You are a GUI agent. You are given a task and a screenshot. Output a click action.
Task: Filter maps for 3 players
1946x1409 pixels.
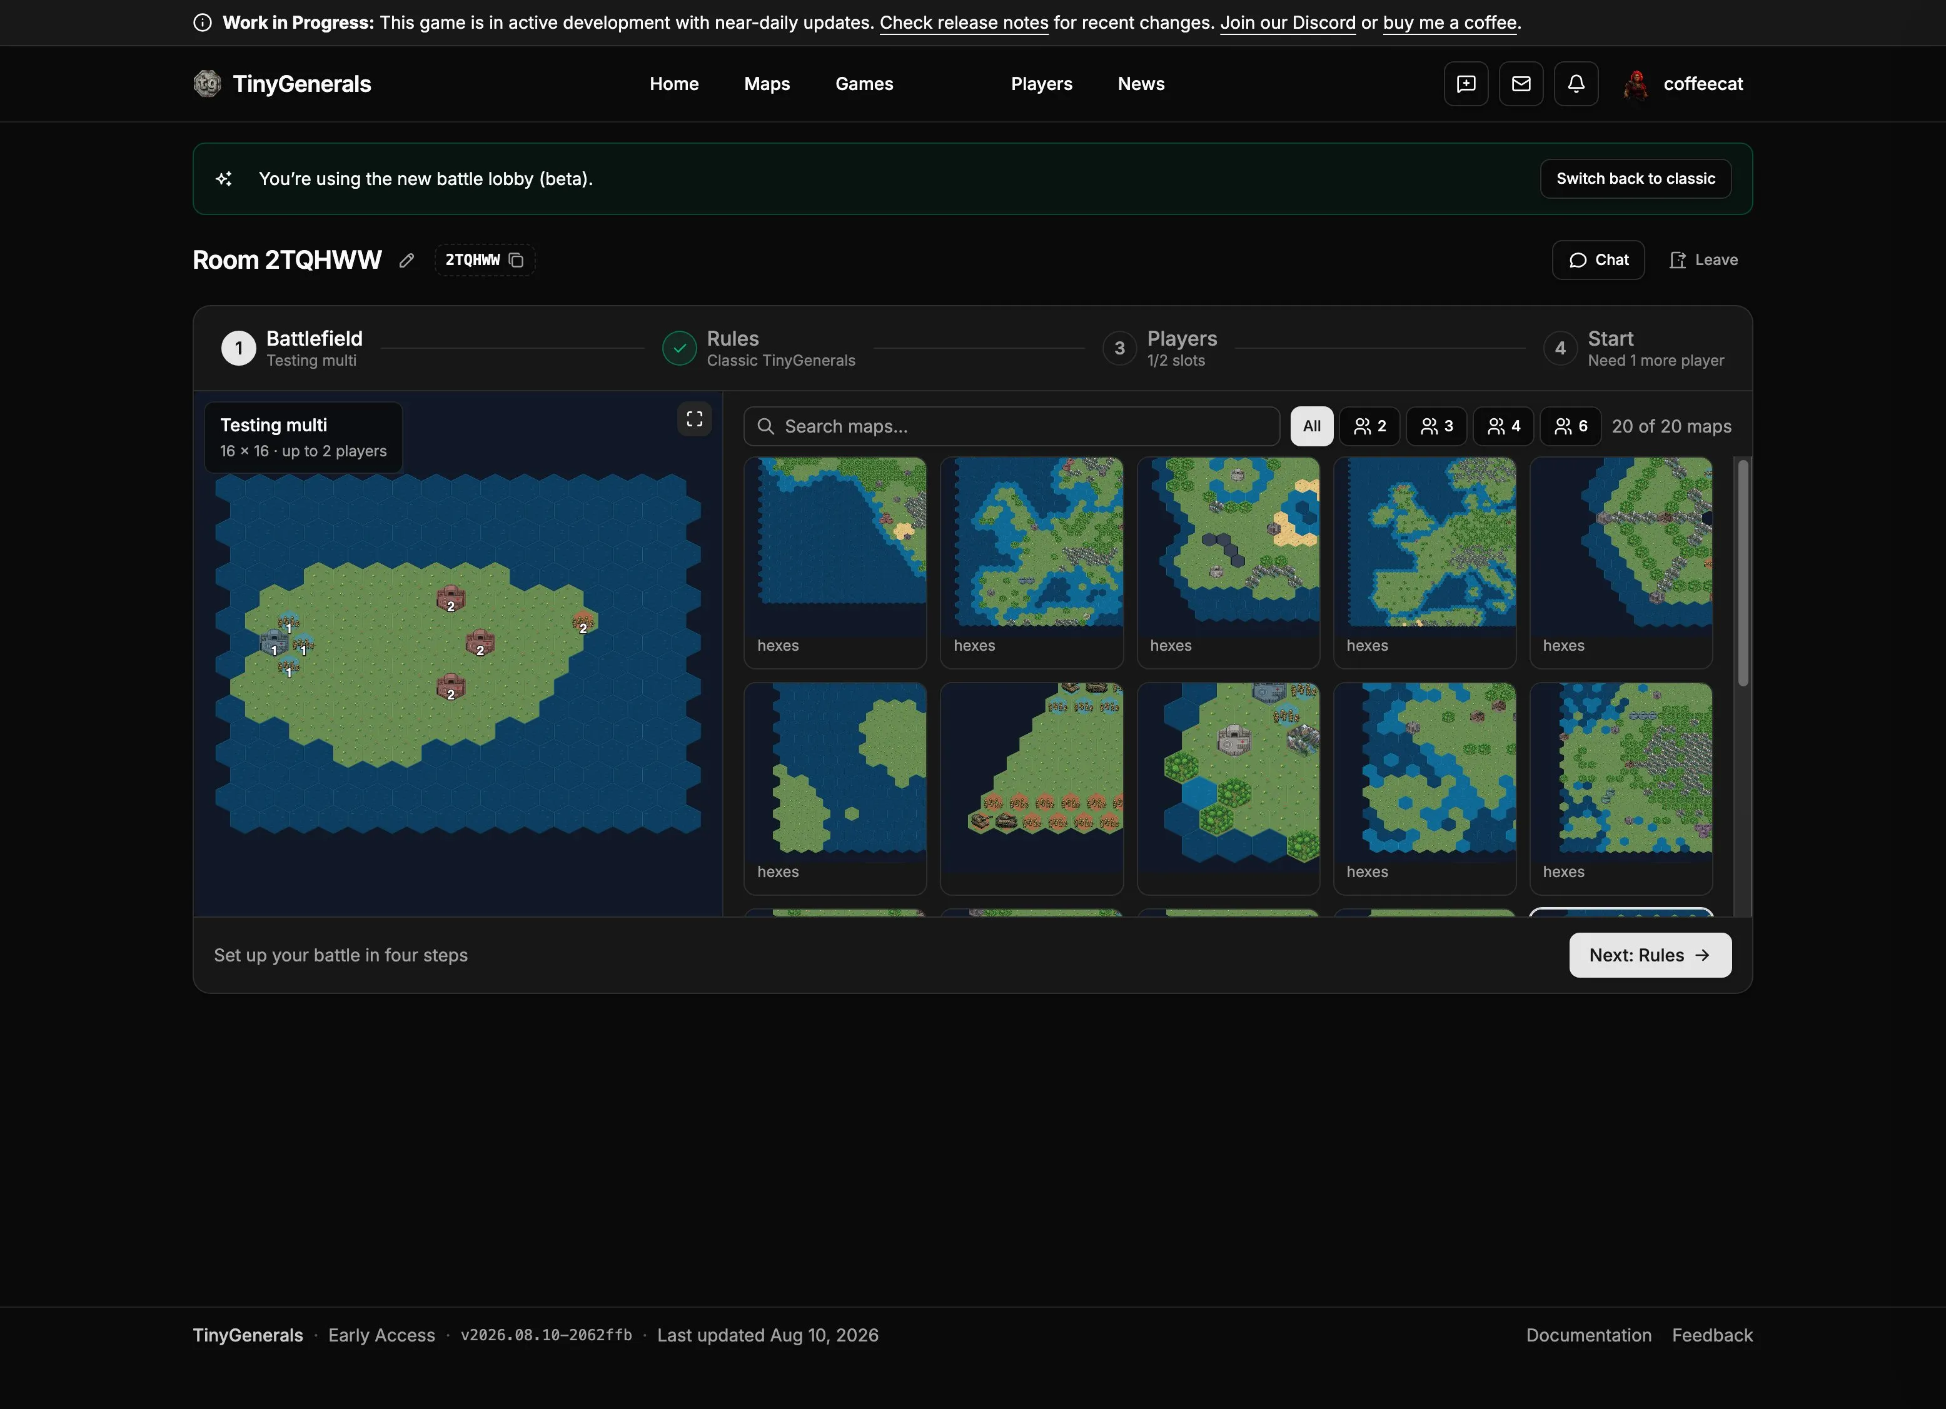coord(1436,426)
